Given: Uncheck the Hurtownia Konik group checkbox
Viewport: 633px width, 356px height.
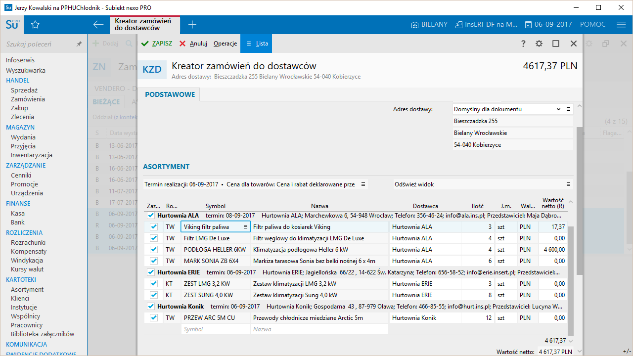Looking at the screenshot, I should 151,307.
